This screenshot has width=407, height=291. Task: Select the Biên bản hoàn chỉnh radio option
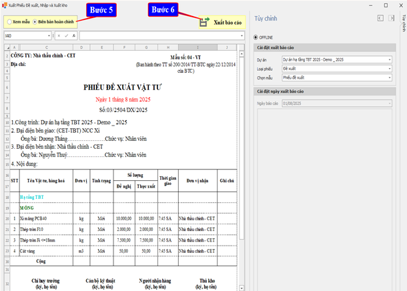pos(35,21)
